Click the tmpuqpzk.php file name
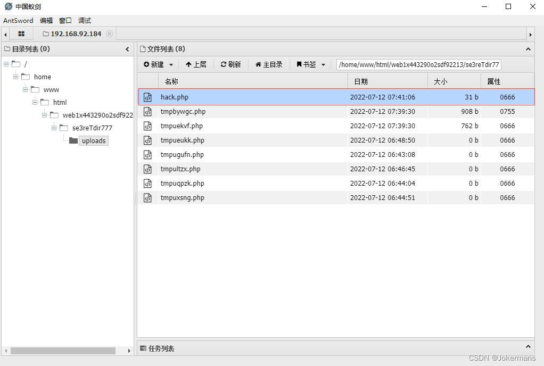This screenshot has height=366, width=544. 182,184
